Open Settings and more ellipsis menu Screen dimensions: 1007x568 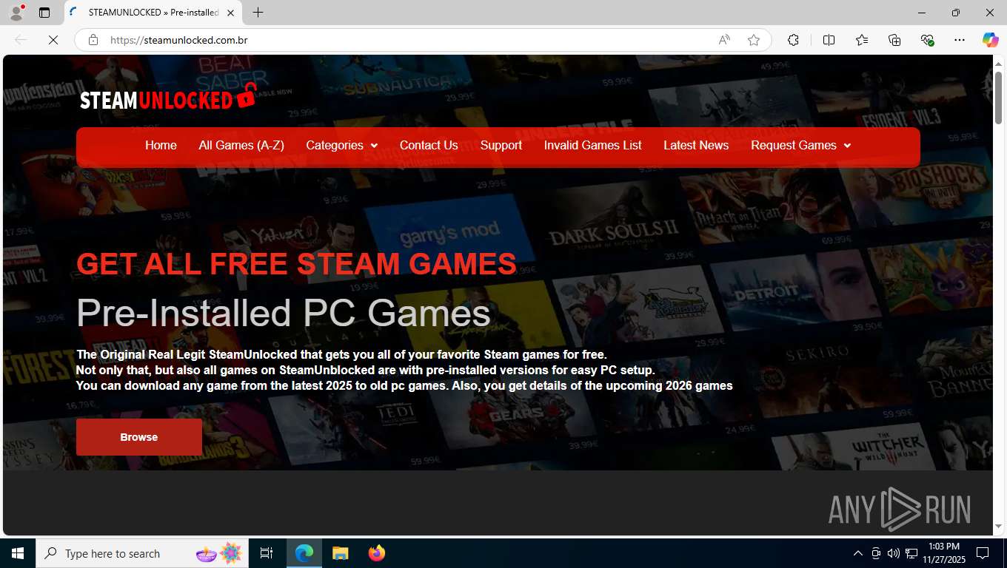point(960,40)
